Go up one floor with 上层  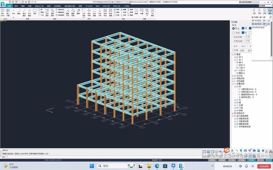(x=254, y=11)
